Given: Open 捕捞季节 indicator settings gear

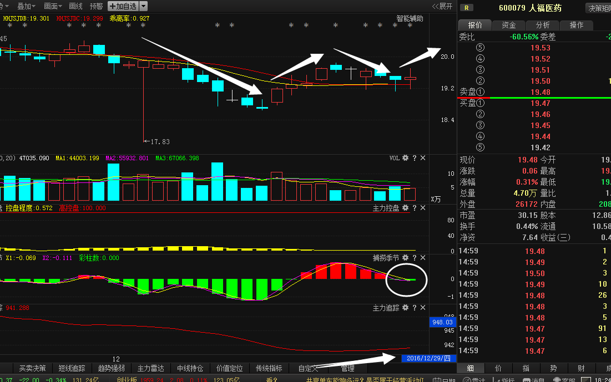Looking at the screenshot, I should point(405,258).
